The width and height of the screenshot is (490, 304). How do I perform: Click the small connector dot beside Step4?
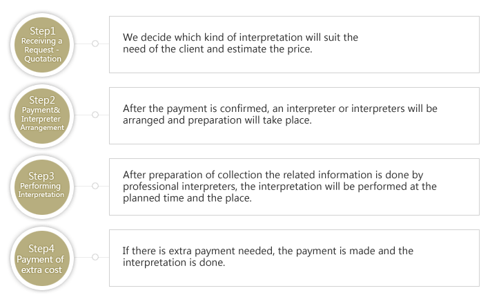[x=95, y=257]
